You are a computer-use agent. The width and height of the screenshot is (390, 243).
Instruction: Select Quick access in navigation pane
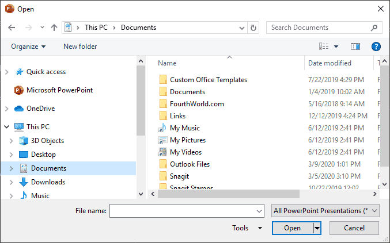[x=46, y=72]
